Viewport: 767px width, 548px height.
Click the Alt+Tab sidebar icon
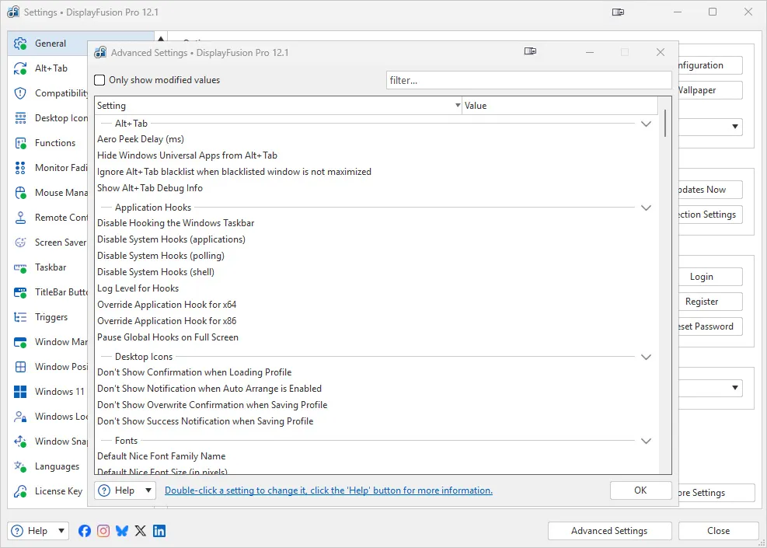pos(20,68)
